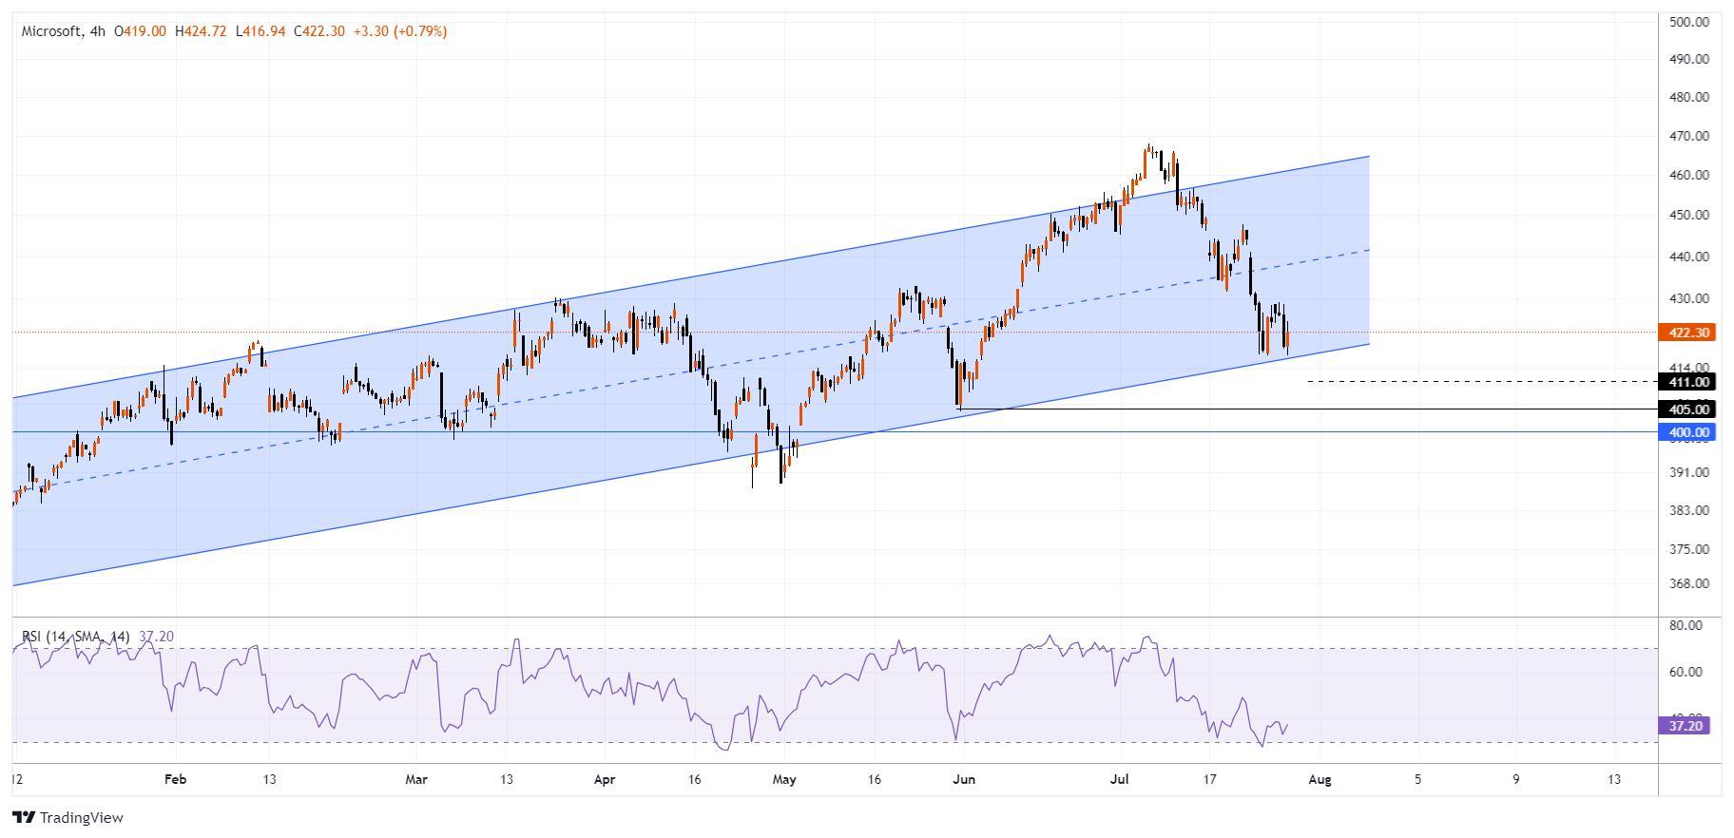Click the 470.00 price axis label
This screenshot has width=1734, height=838.
(1689, 136)
